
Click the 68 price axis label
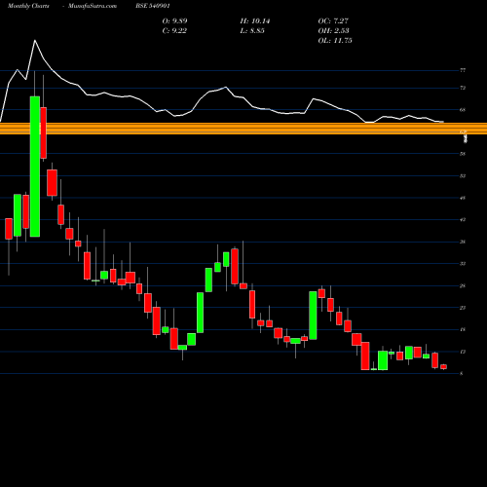pyautogui.click(x=463, y=110)
